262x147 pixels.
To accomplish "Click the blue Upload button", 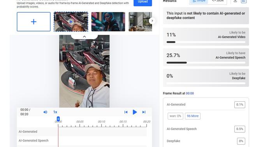I will (143, 2).
